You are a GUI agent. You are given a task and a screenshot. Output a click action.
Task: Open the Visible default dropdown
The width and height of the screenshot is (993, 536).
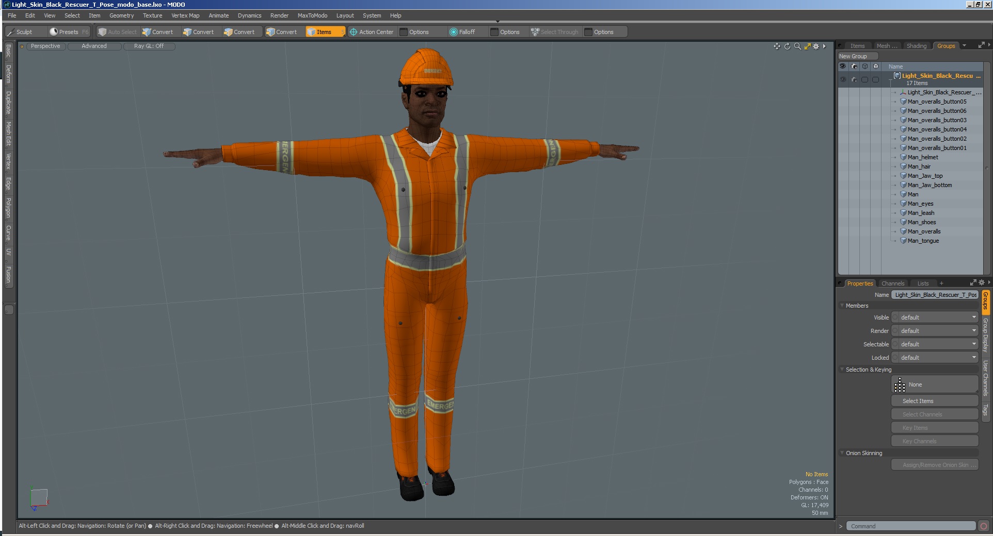point(938,317)
